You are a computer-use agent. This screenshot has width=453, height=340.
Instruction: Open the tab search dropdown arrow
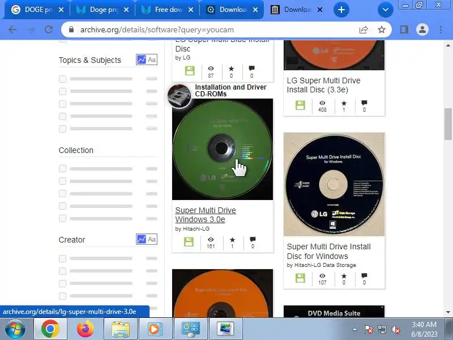386,10
